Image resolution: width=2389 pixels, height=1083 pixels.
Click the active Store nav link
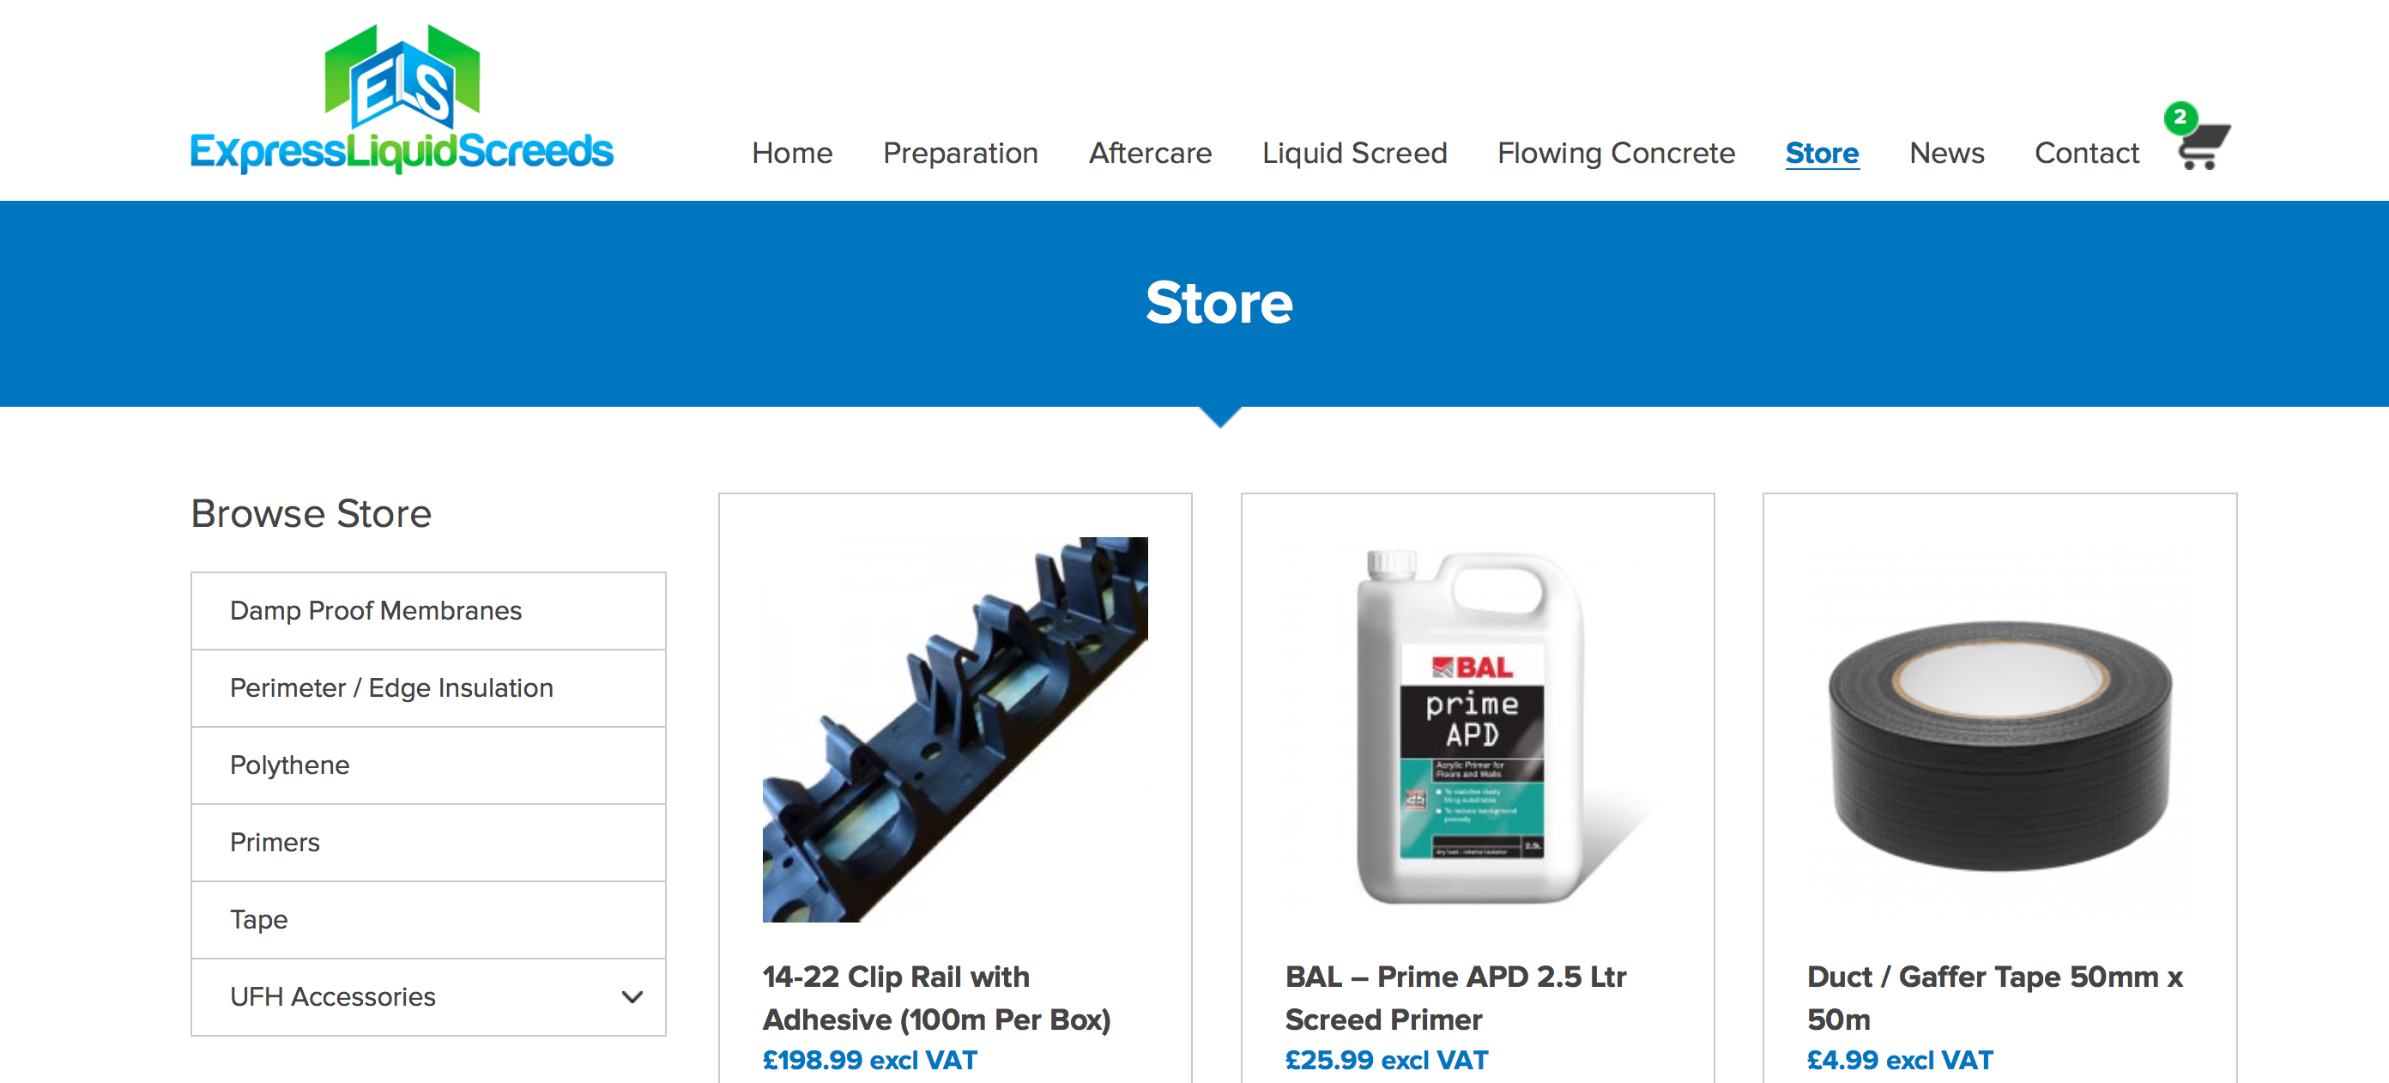(x=1822, y=153)
